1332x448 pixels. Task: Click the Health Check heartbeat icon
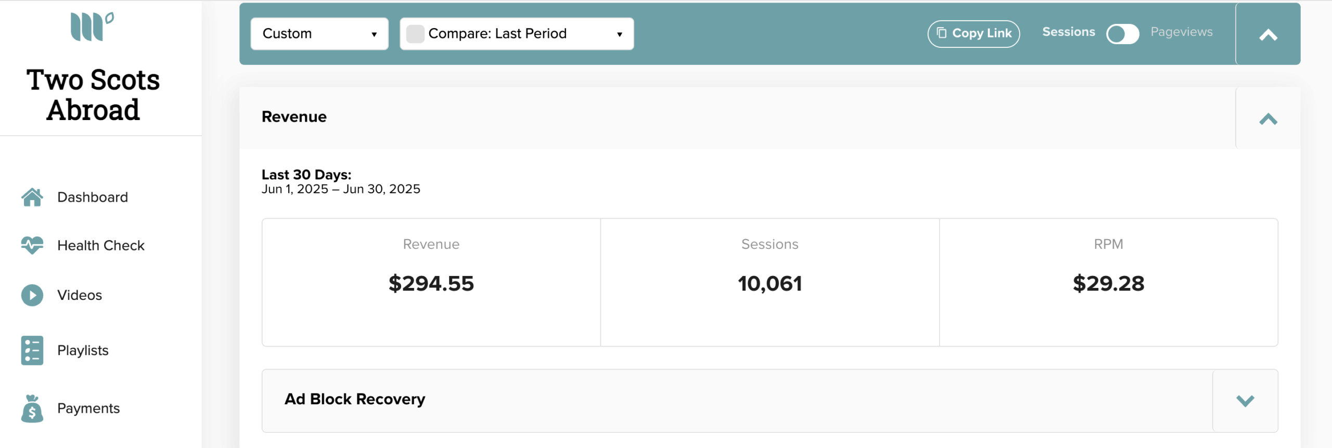pos(32,245)
